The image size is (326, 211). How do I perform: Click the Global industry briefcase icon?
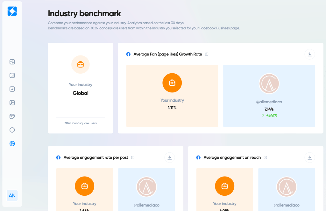pos(81,65)
